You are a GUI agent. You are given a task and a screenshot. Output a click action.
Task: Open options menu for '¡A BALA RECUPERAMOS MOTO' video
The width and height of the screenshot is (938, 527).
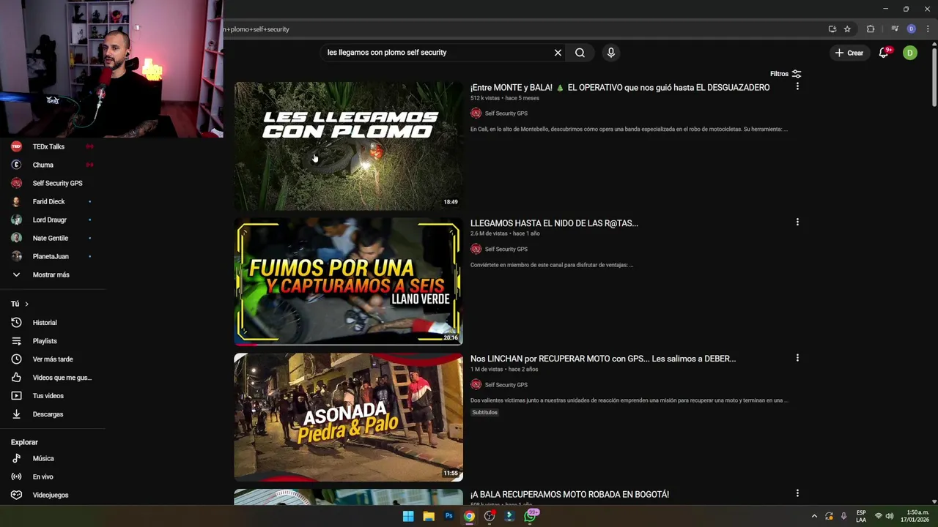click(797, 493)
